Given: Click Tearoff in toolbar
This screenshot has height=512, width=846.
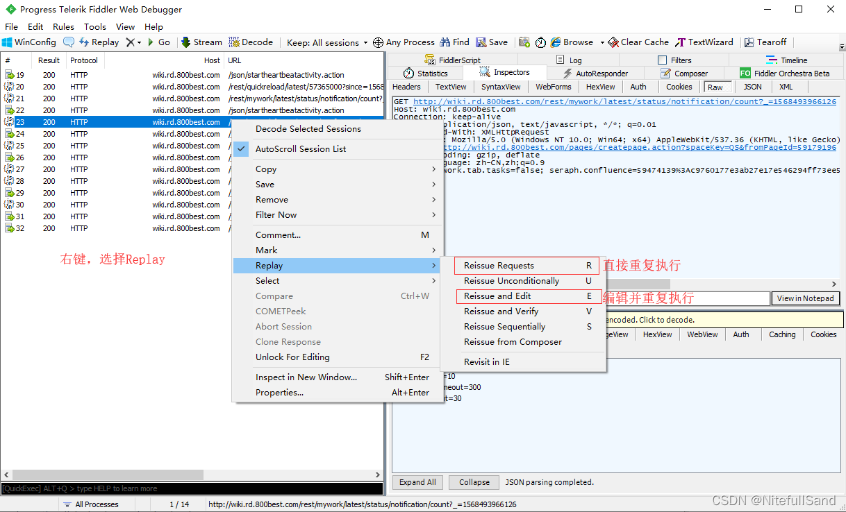Looking at the screenshot, I should click(765, 42).
